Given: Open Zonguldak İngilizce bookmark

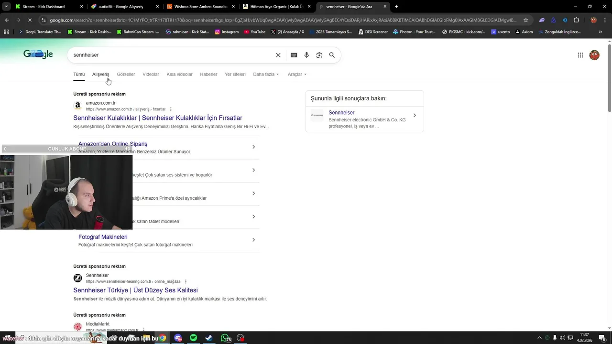Looking at the screenshot, I should (559, 32).
